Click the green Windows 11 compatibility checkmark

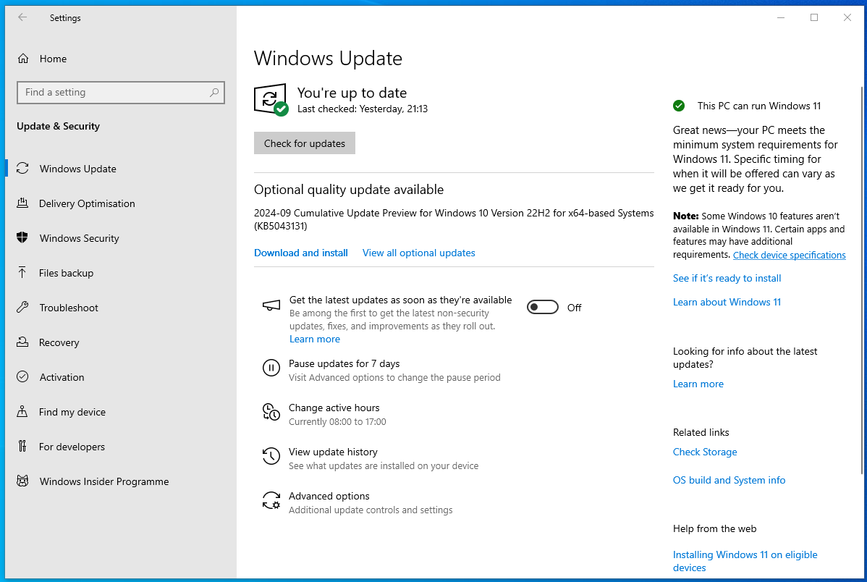[x=679, y=106]
